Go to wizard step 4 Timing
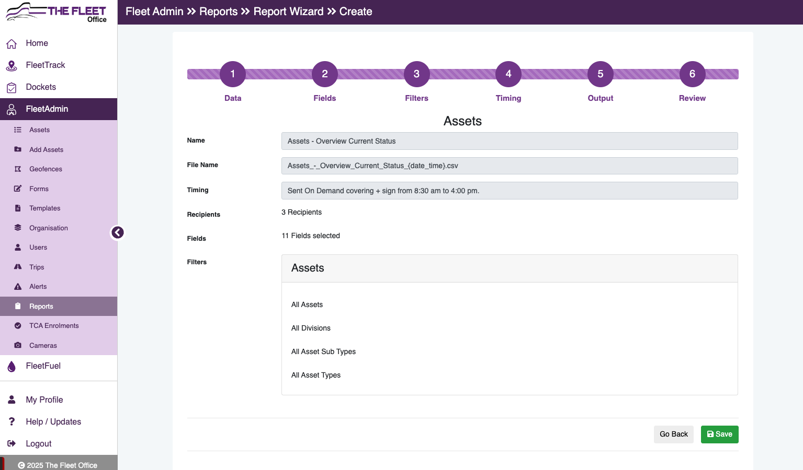The width and height of the screenshot is (803, 470). pos(508,74)
